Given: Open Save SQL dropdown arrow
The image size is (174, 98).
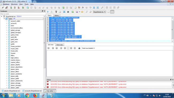Looking at the screenshot, I should (x=80, y=12).
